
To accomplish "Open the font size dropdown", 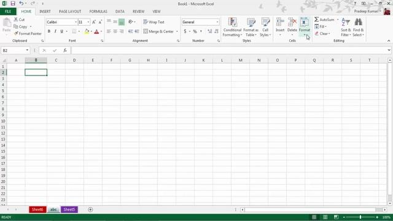I will coord(88,22).
